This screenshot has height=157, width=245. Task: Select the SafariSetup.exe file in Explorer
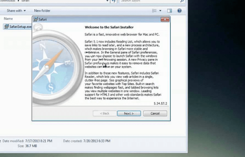coord(17,27)
